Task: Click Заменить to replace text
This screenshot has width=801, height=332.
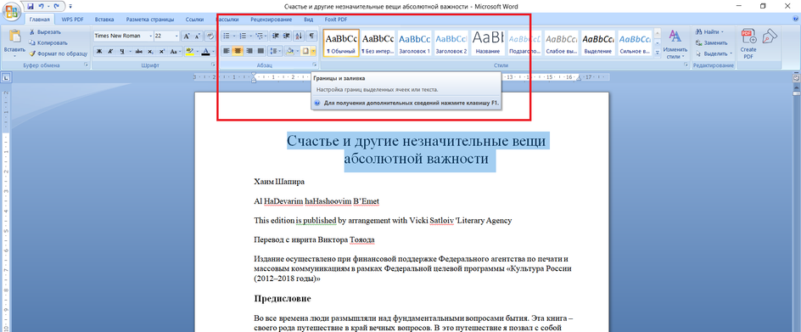Action: coord(712,43)
